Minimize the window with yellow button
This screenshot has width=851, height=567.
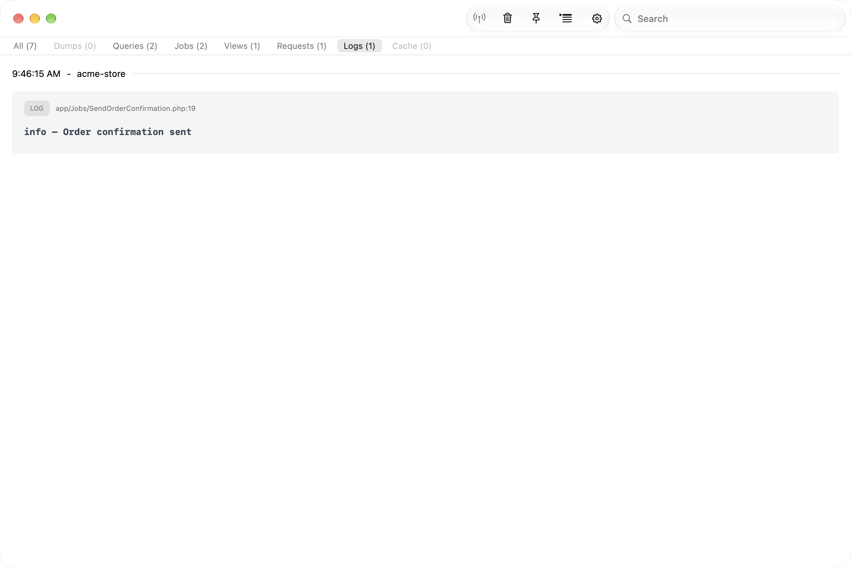pos(35,18)
